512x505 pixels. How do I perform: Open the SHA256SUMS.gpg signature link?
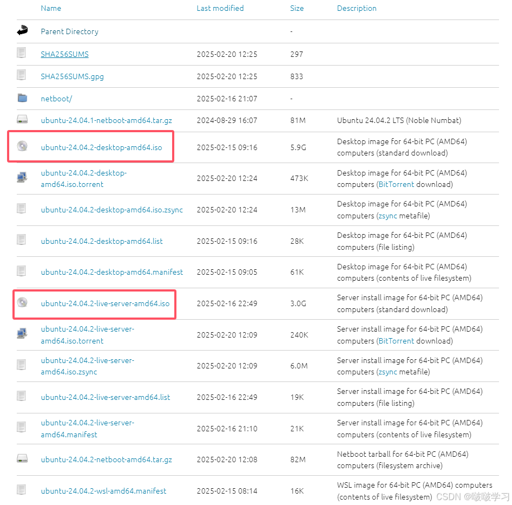72,76
